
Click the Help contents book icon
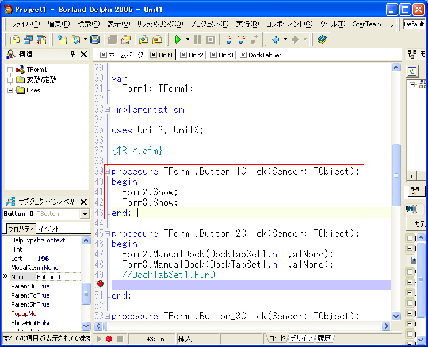click(x=322, y=40)
